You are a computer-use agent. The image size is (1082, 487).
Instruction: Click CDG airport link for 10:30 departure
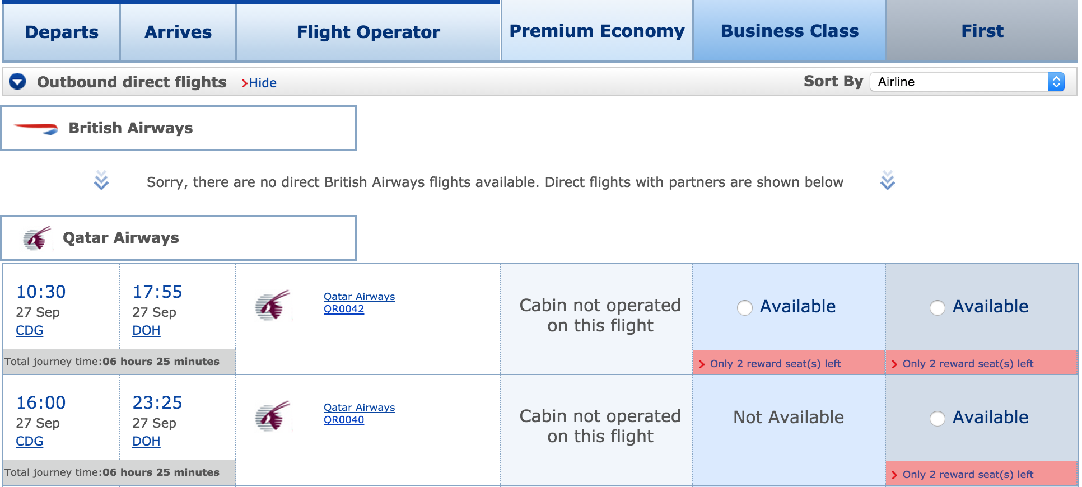(x=30, y=330)
